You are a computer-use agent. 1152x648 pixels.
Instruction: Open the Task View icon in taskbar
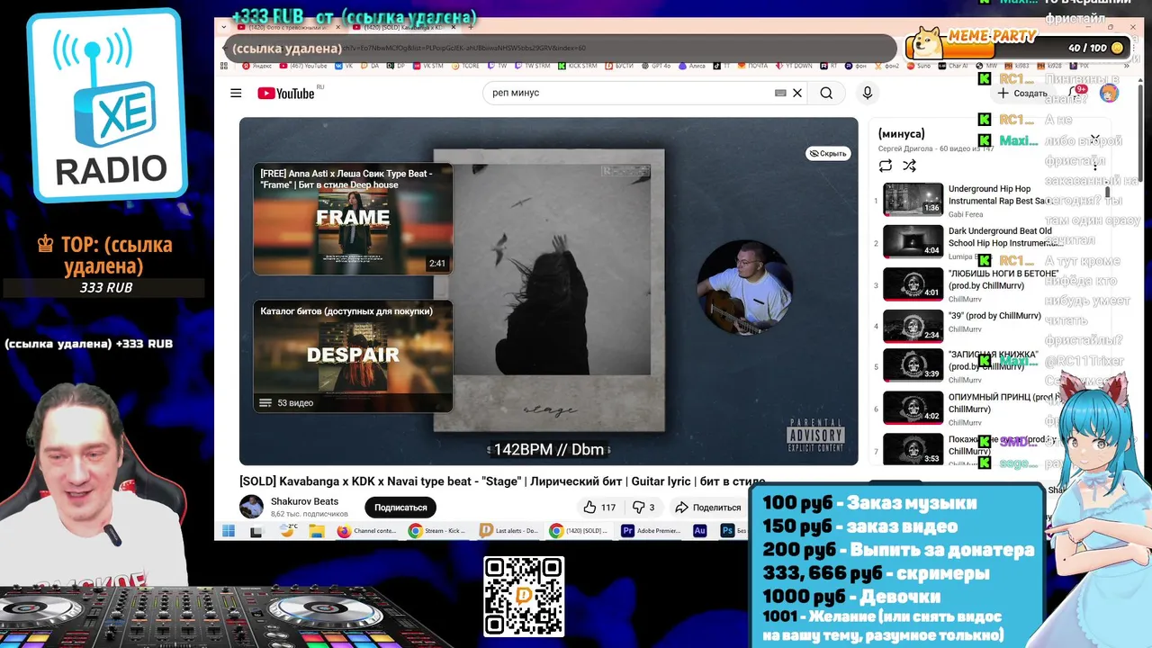pos(256,532)
